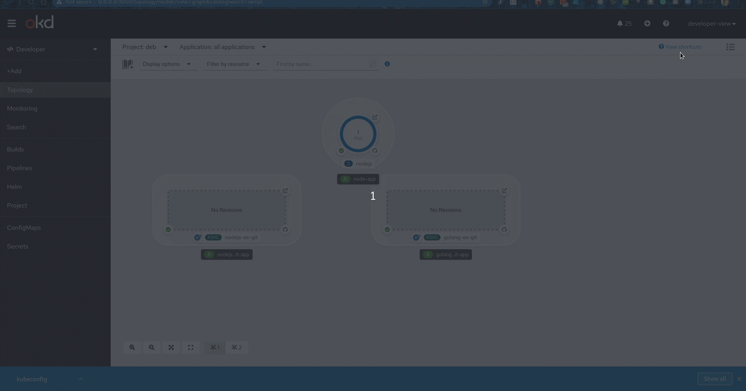Image resolution: width=746 pixels, height=391 pixels.
Task: Open Monitoring from the sidebar
Action: click(x=55, y=109)
